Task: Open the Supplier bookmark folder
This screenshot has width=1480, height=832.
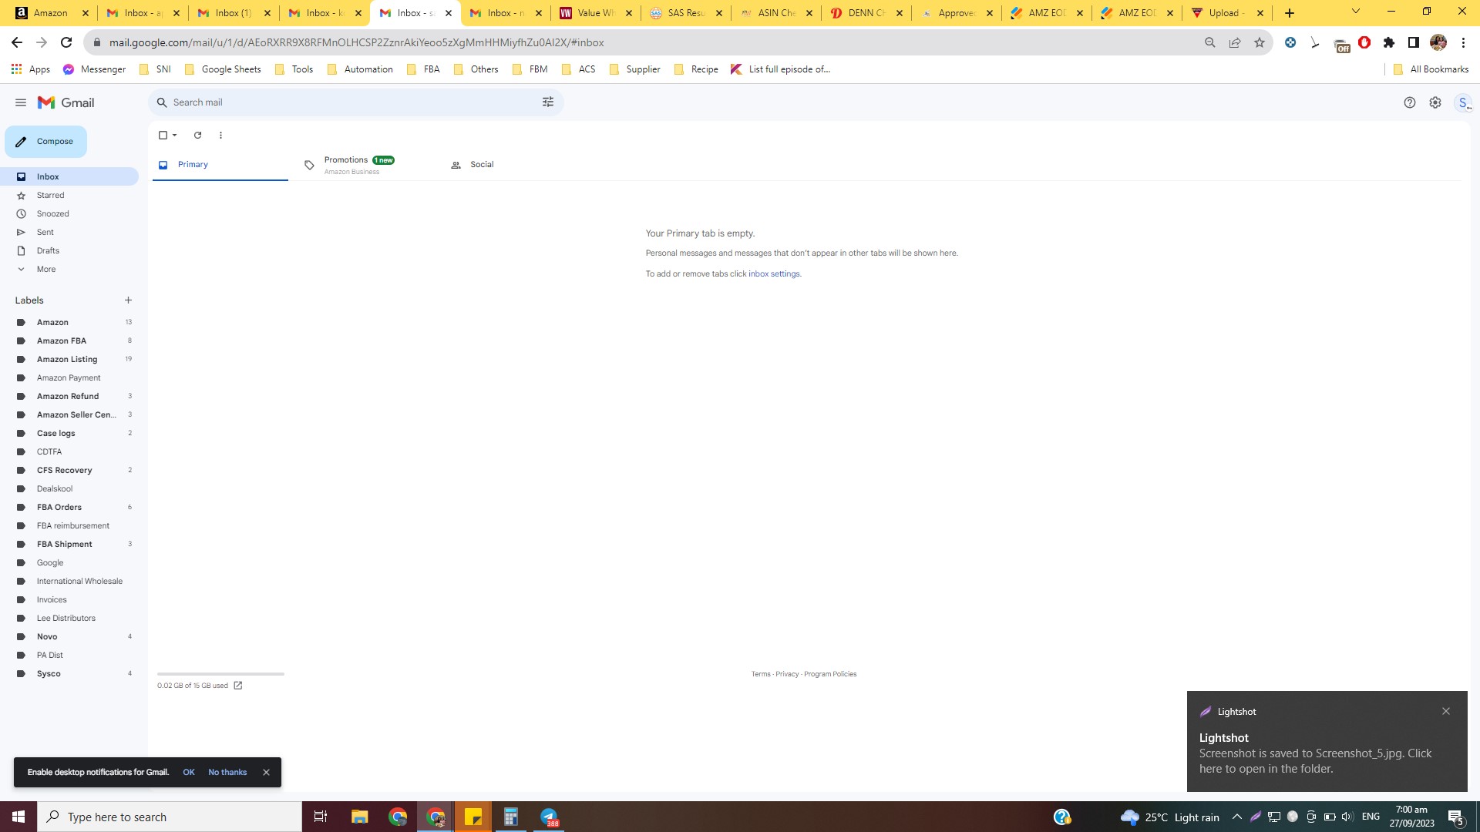Action: click(x=635, y=69)
